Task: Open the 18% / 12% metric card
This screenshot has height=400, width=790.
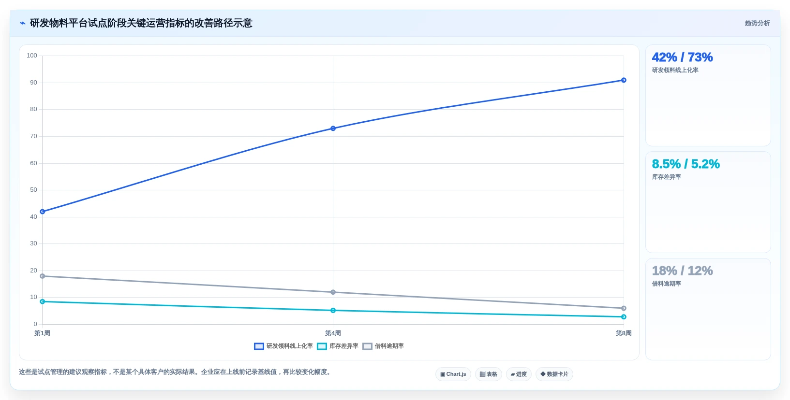Action: click(x=708, y=309)
